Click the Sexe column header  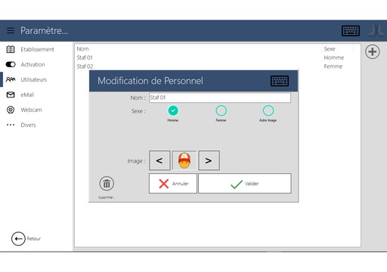(x=330, y=49)
